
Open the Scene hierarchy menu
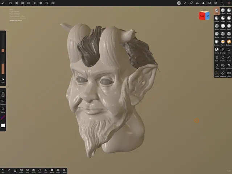pos(16,3)
